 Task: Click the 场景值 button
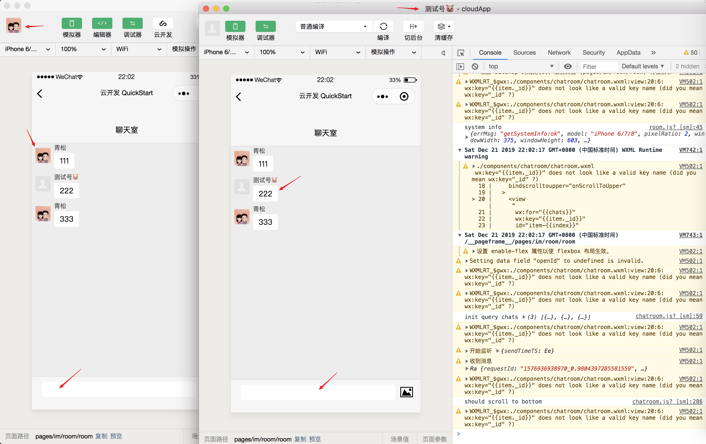point(400,439)
